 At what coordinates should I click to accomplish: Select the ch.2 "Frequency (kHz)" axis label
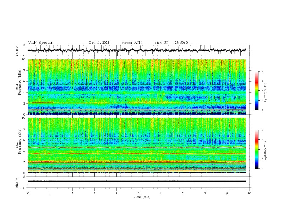click(20, 141)
